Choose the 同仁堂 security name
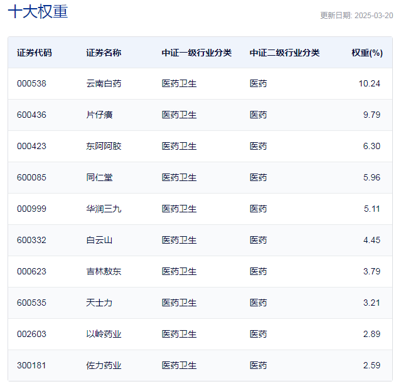The width and height of the screenshot is (396, 384). coord(99,177)
